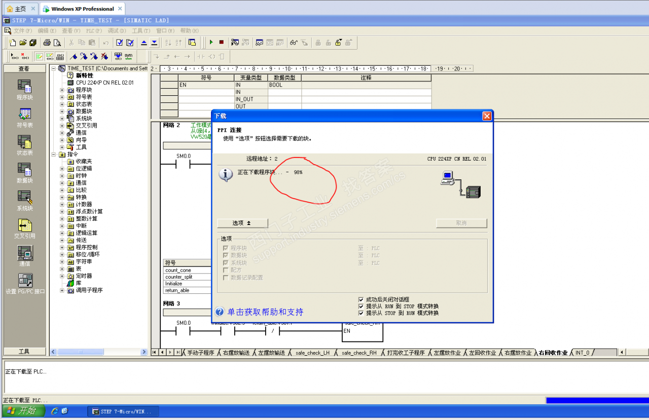Image resolution: width=649 pixels, height=420 pixels.
Task: Click the Compile toolbar icon
Action: click(x=120, y=43)
